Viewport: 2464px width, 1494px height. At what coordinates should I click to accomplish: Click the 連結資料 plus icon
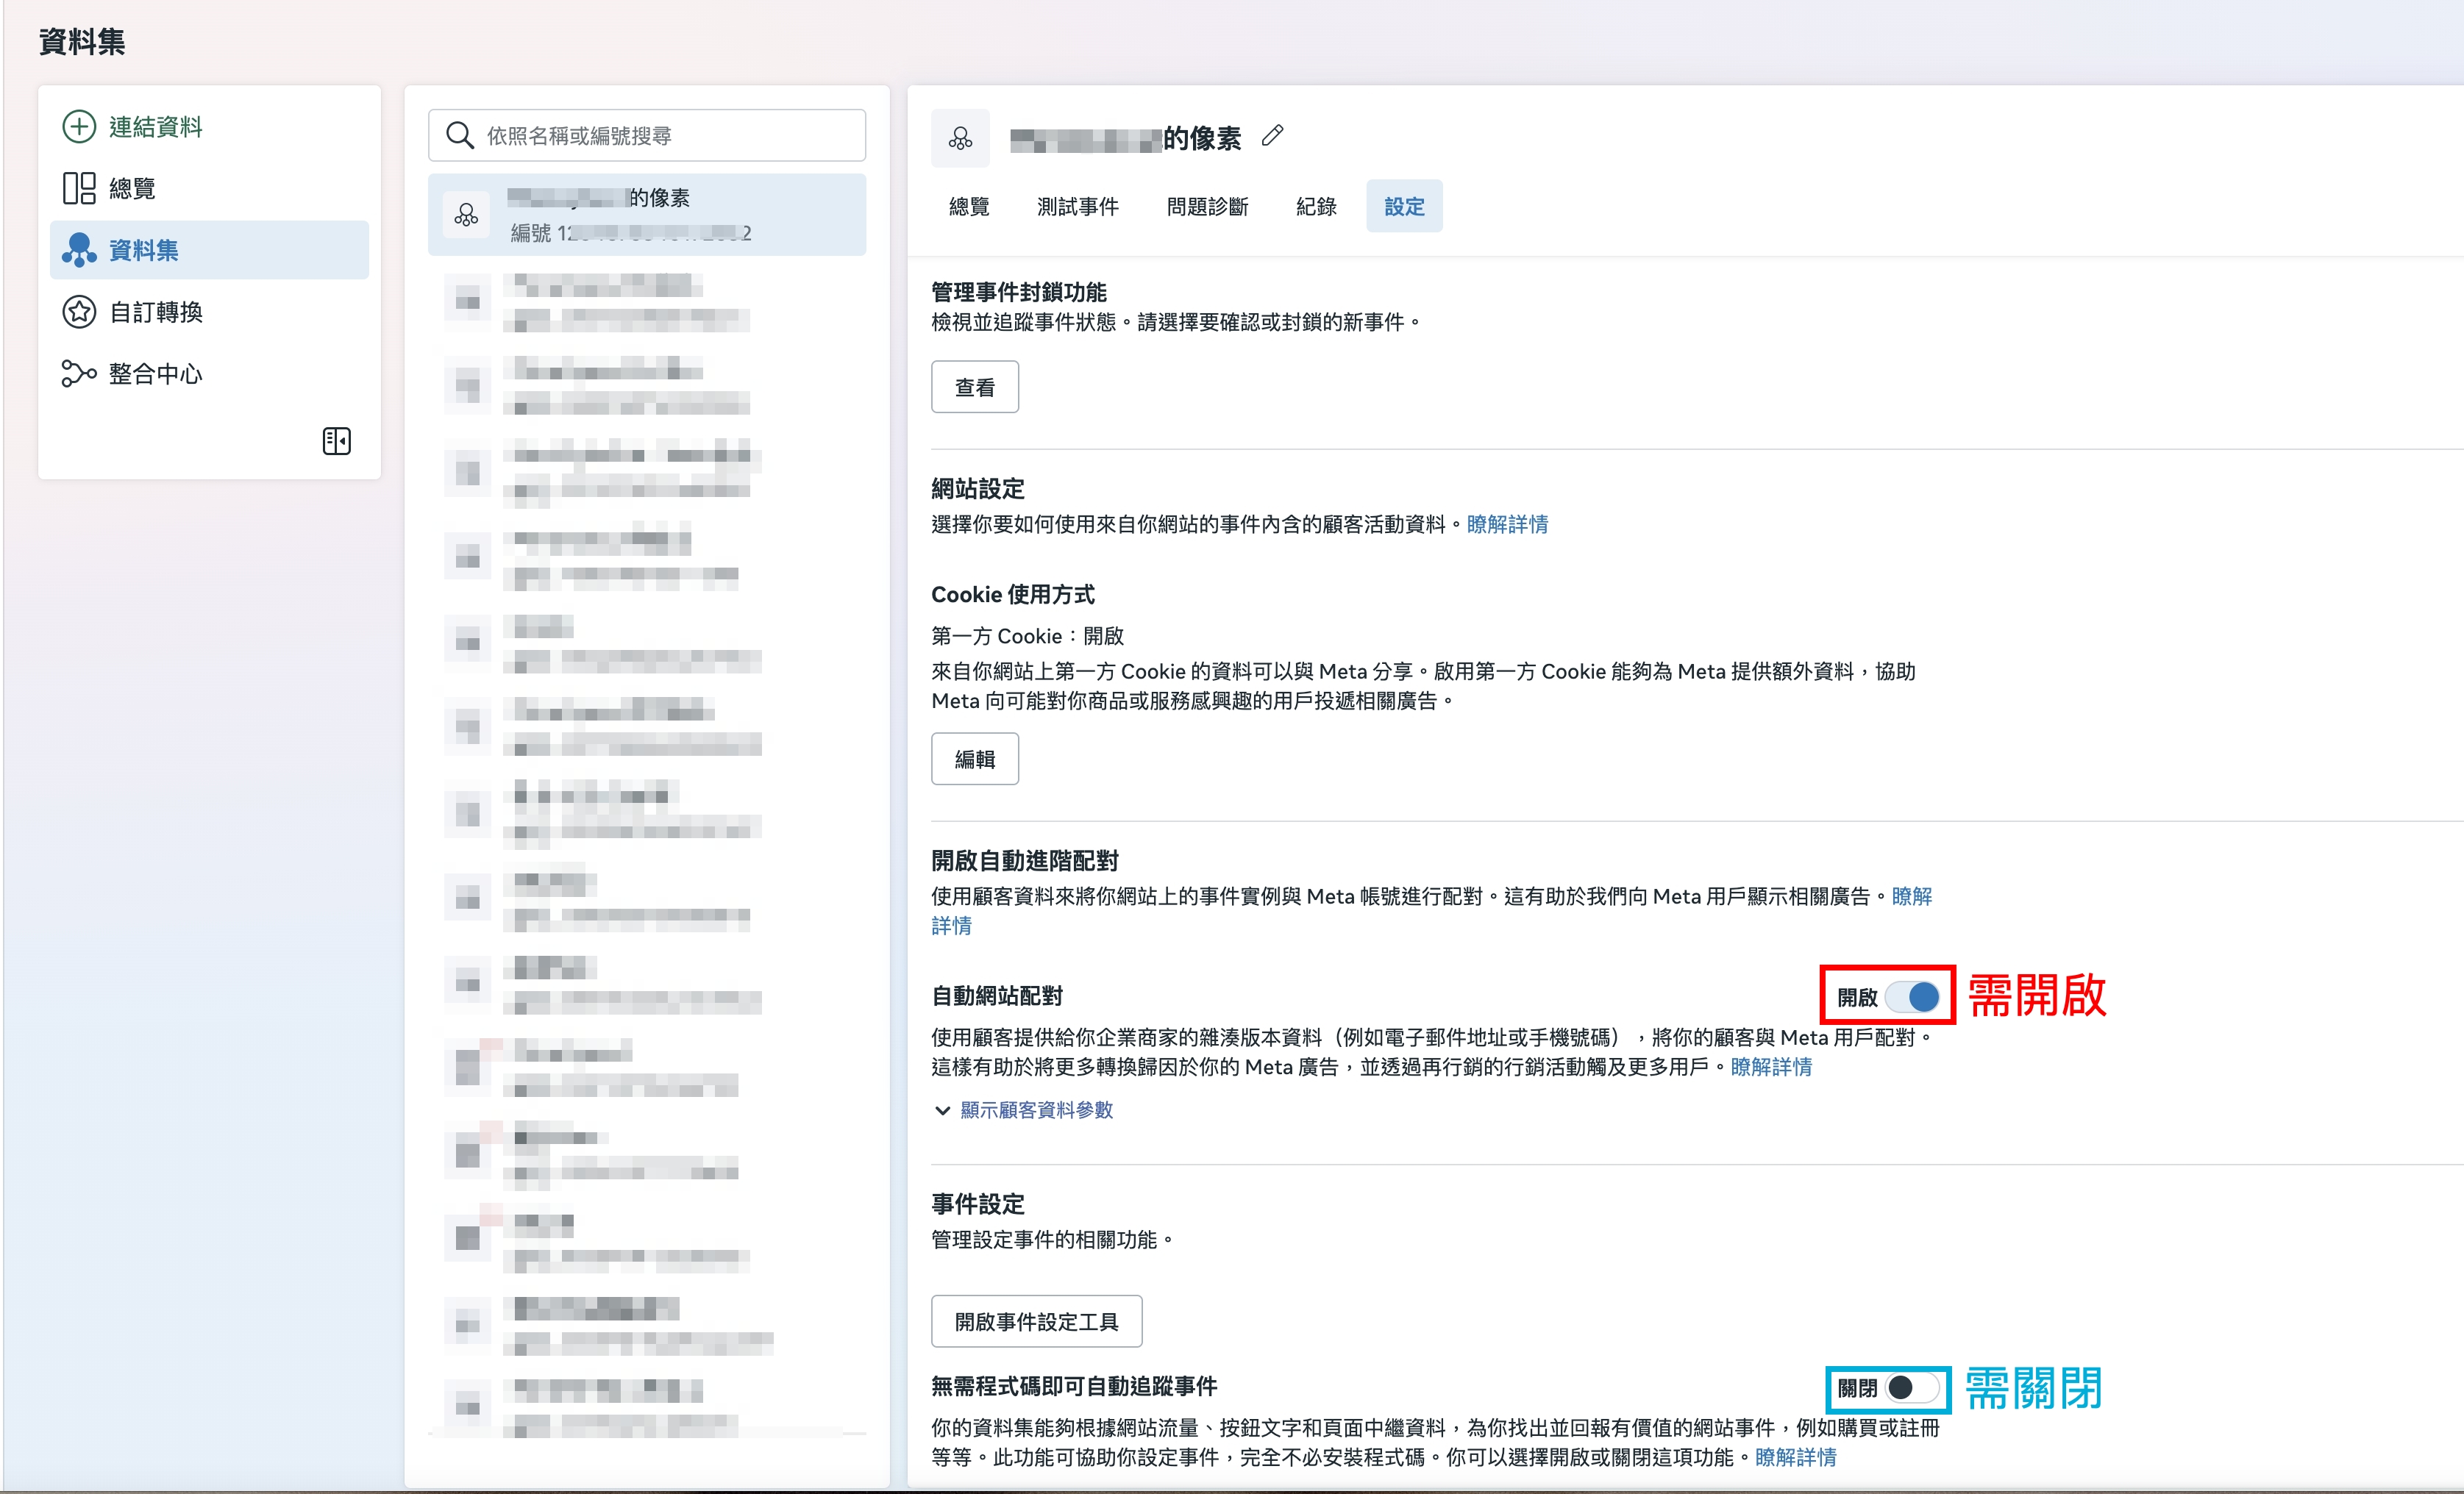click(79, 127)
